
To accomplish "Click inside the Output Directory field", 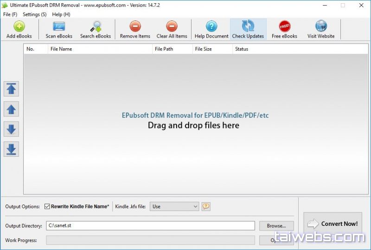I will point(150,226).
